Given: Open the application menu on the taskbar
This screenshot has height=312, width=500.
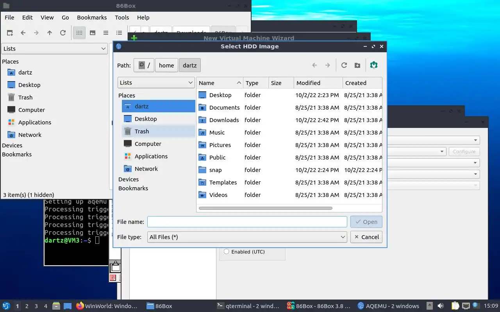Looking at the screenshot, I should 6,306.
